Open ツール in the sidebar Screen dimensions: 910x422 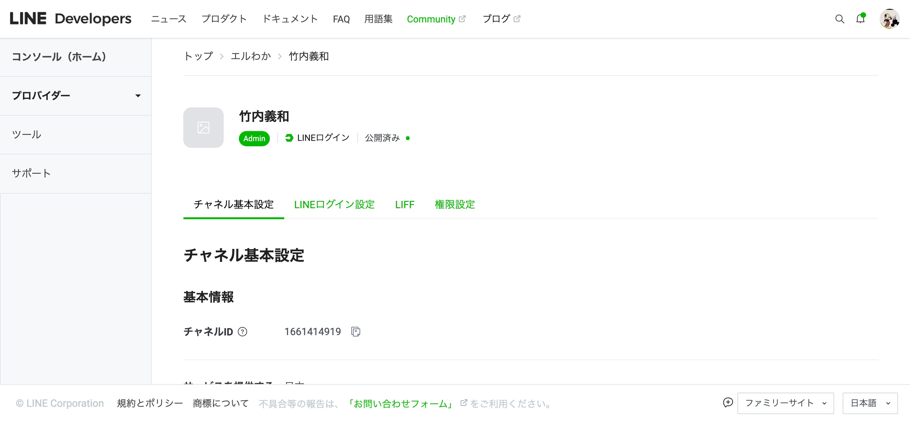click(76, 135)
